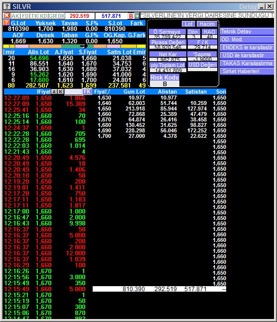Click the red 292.519 value in toolbar
The height and width of the screenshot is (322, 277).
coord(79,16)
